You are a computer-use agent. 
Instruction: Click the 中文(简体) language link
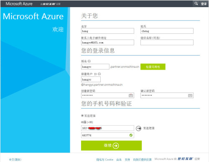pos(15,159)
